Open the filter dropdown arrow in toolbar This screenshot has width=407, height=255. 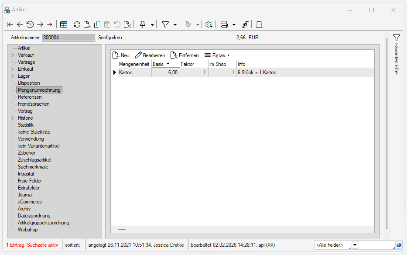175,24
